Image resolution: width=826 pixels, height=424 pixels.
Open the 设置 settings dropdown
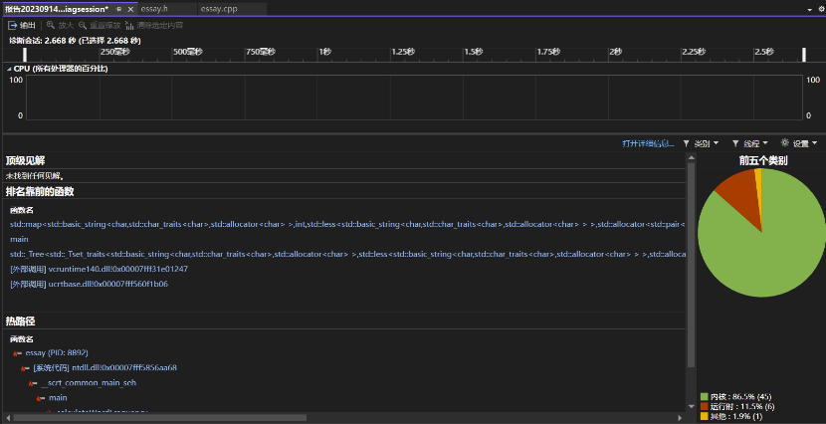point(800,143)
